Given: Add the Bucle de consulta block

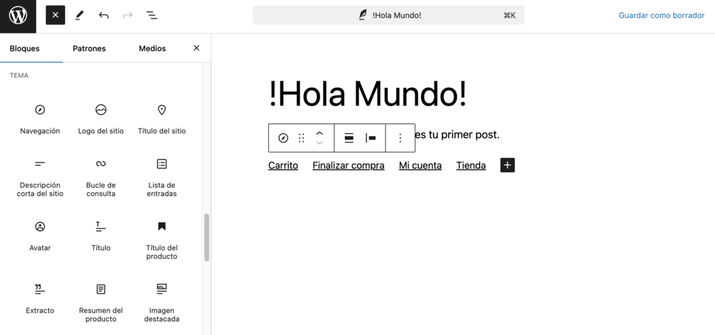Looking at the screenshot, I should pyautogui.click(x=101, y=177).
